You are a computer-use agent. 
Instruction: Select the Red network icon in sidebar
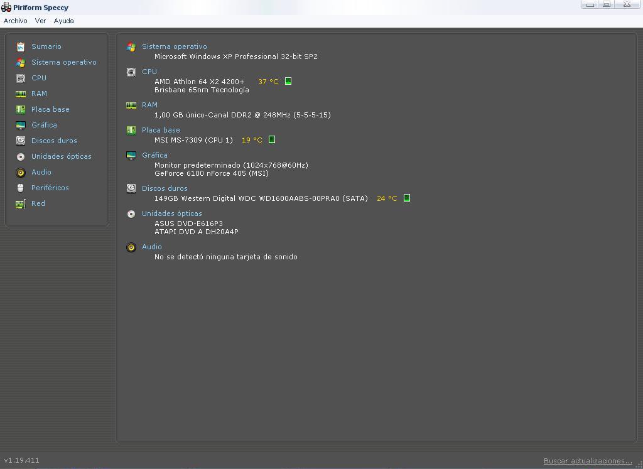(21, 203)
